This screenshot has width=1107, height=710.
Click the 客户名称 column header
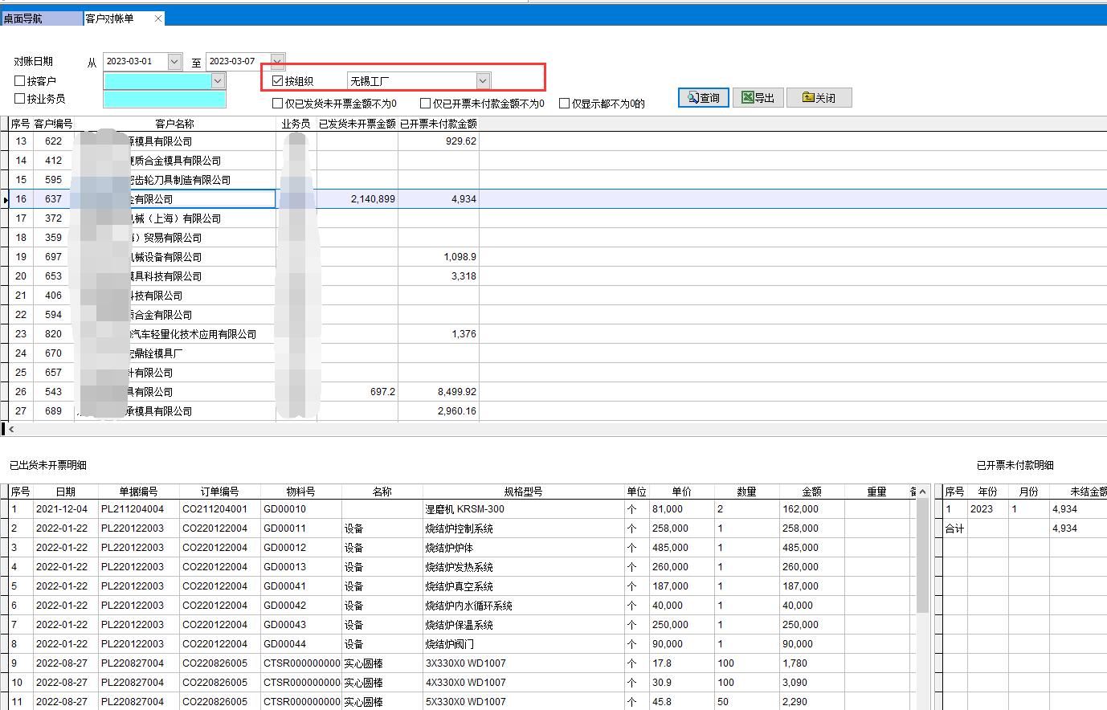(x=174, y=124)
